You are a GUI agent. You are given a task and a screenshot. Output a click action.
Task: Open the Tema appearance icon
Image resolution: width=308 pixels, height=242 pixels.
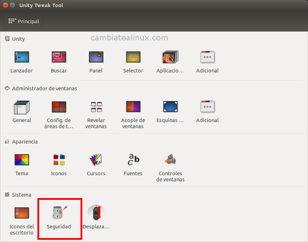click(x=22, y=160)
